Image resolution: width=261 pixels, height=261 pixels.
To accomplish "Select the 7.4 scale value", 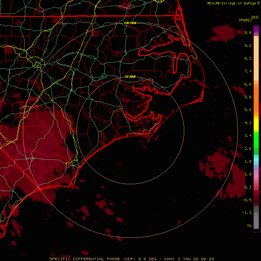I will click(x=248, y=71).
